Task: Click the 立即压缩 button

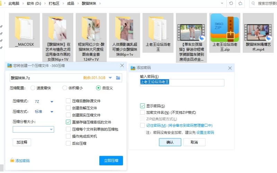Action: 111,161
